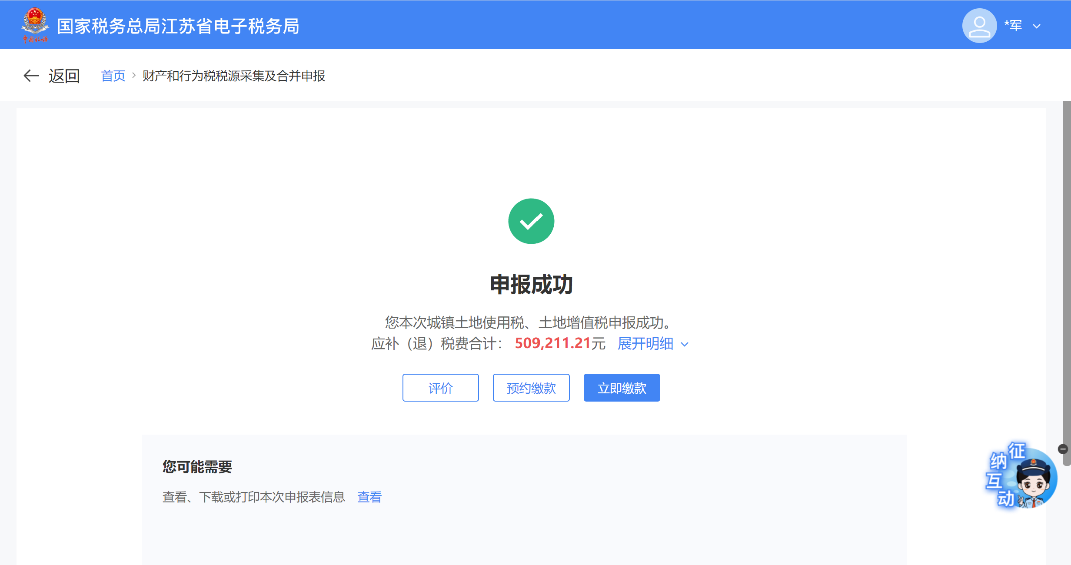The height and width of the screenshot is (565, 1071).
Task: Click the amount 509,211.21元
Action: pos(560,343)
